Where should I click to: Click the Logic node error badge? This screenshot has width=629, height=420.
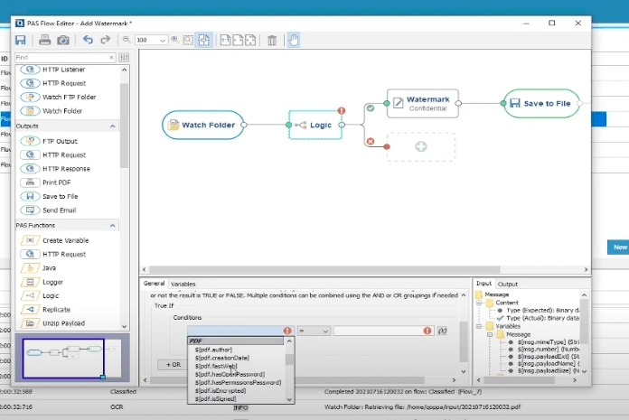pyautogui.click(x=342, y=110)
